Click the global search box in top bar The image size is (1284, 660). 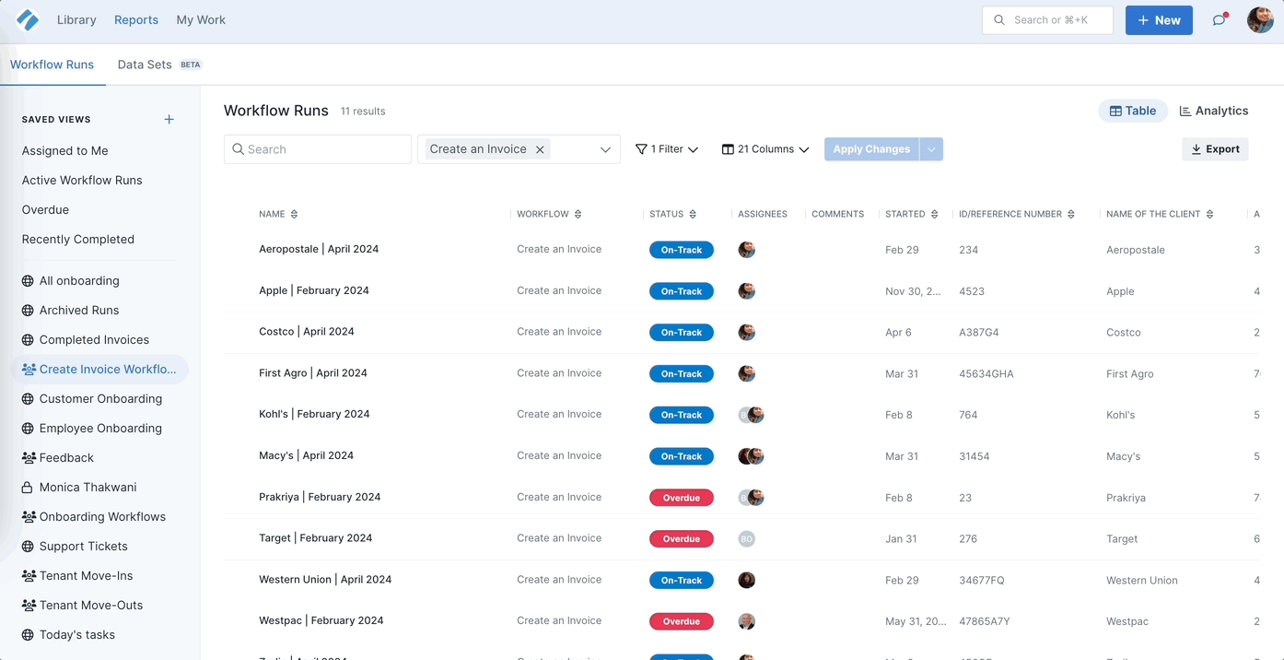point(1047,20)
